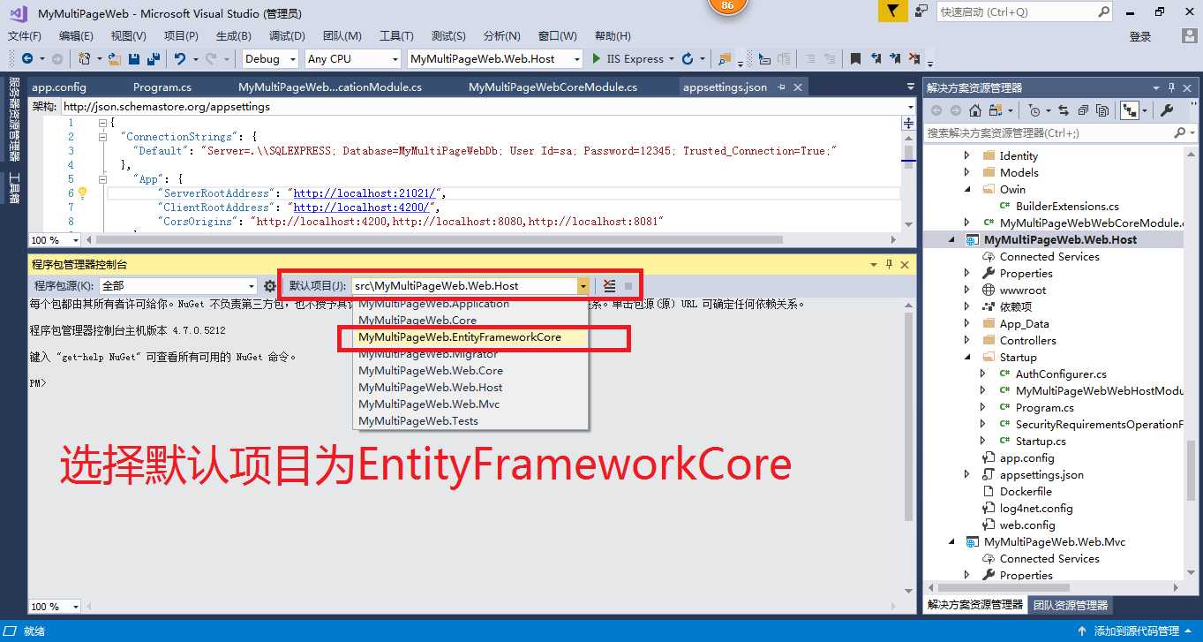Image resolution: width=1203 pixels, height=642 pixels.
Task: Collapse all nodes in Solution Explorer toolbar
Action: (1083, 110)
